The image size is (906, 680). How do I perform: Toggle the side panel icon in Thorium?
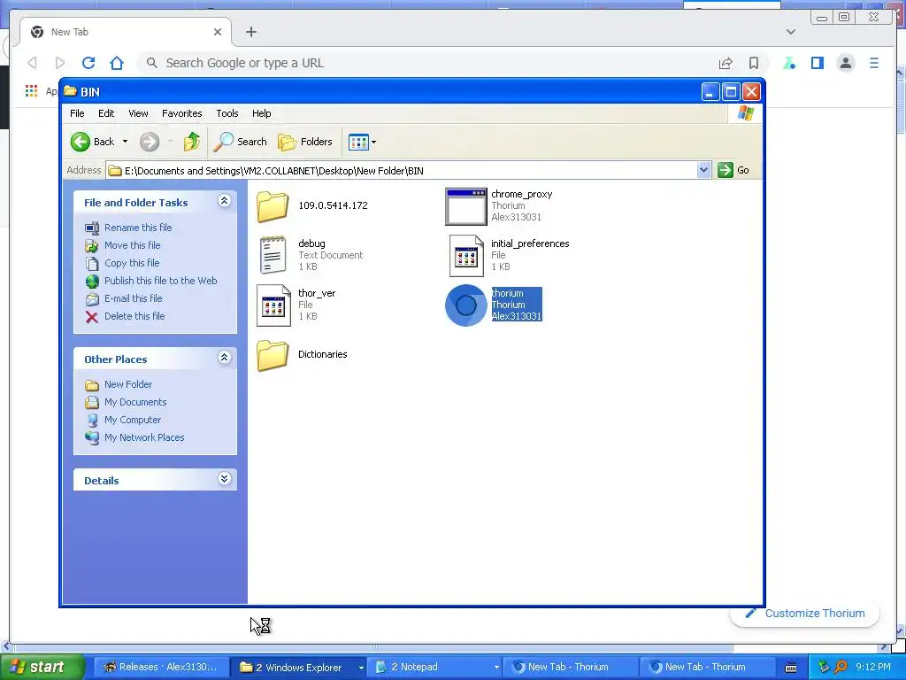click(817, 63)
